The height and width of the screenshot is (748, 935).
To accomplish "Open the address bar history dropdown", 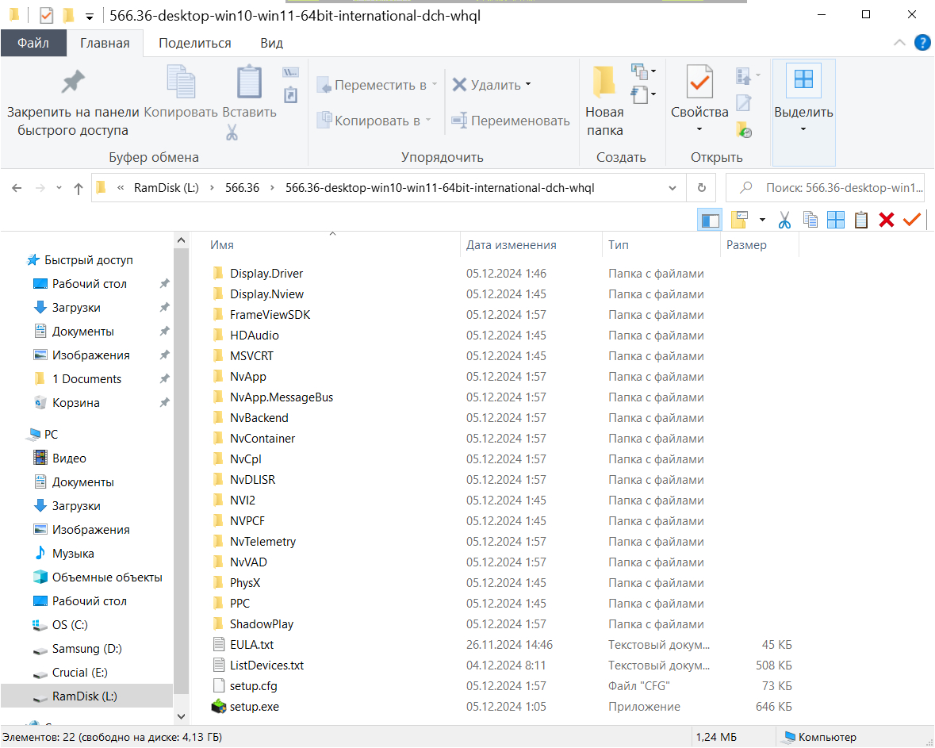I will point(672,188).
